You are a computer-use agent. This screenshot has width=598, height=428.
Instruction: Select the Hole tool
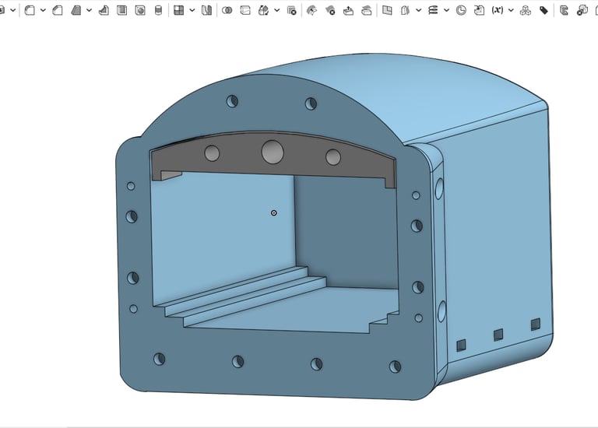140,10
